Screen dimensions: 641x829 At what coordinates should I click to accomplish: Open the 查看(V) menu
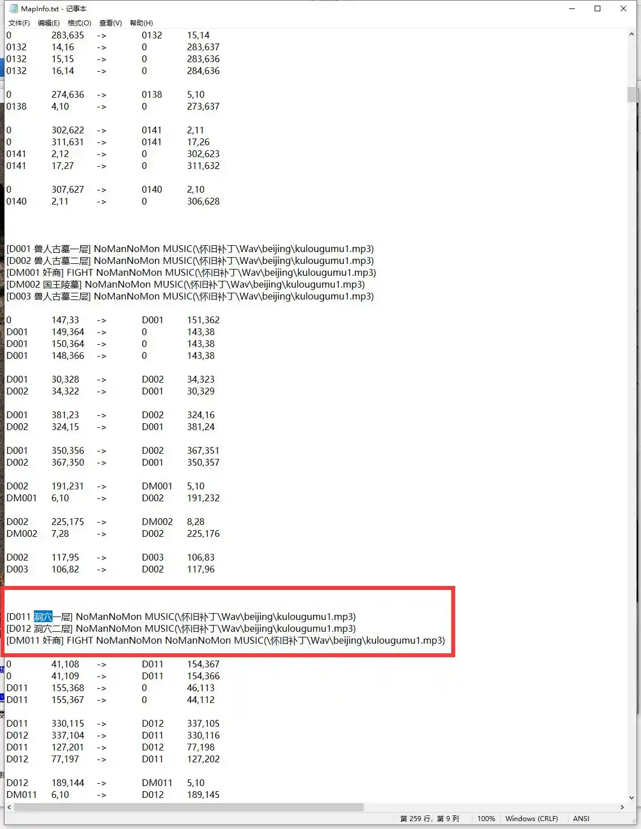coord(110,23)
